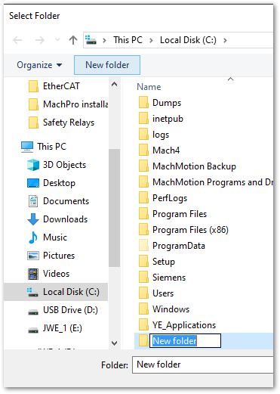Open recent locations dropdown arrow
The image size is (280, 394).
(x=57, y=40)
